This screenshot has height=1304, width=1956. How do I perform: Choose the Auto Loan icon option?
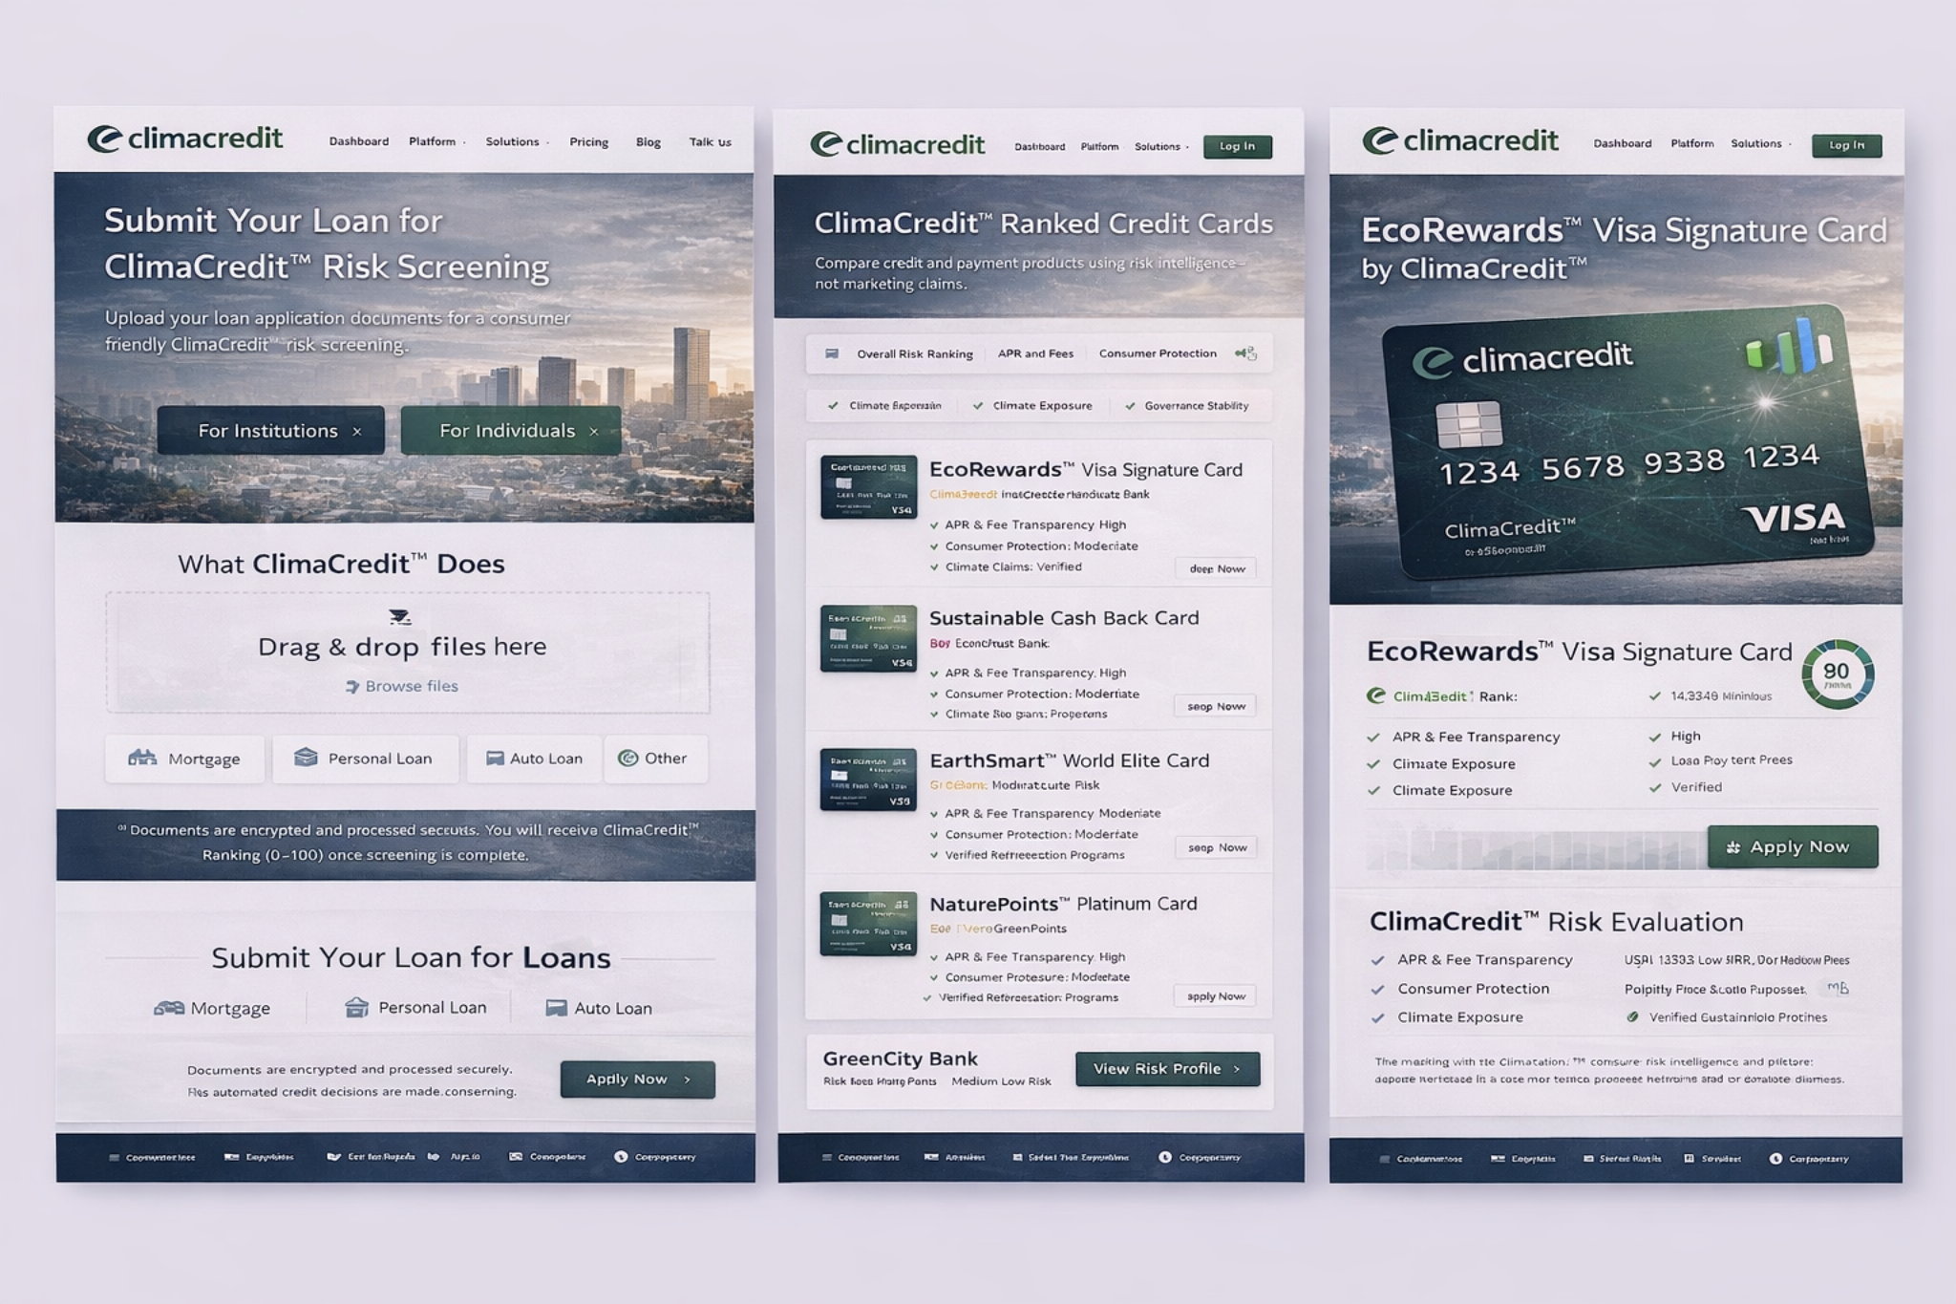(x=495, y=759)
